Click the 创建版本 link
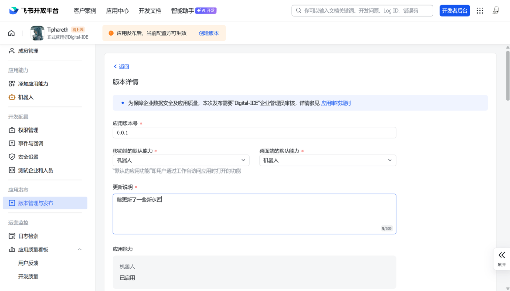 pos(209,33)
